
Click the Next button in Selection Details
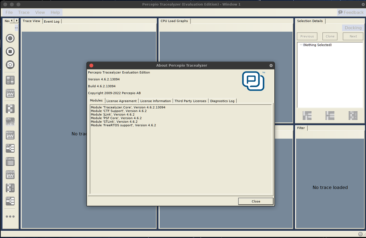(353, 36)
